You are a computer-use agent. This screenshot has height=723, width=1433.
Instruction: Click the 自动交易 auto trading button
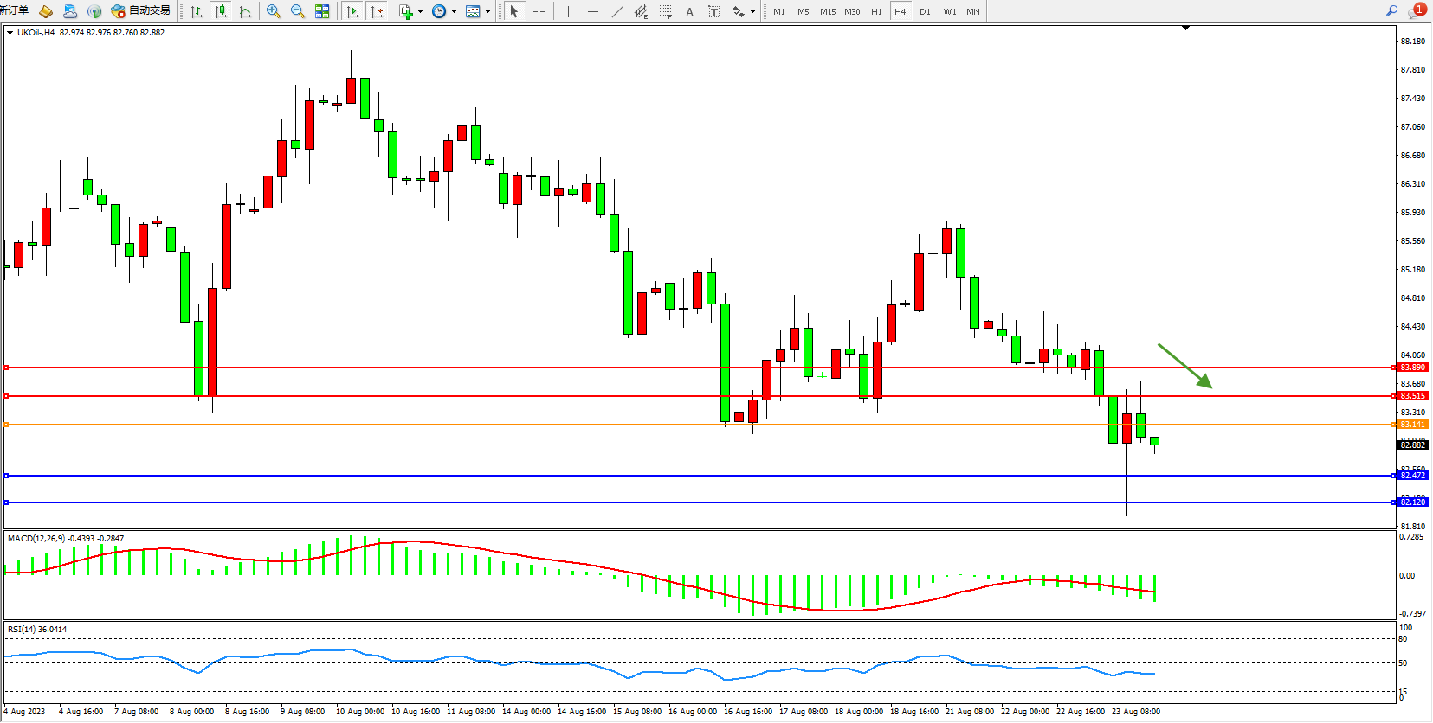[x=141, y=11]
